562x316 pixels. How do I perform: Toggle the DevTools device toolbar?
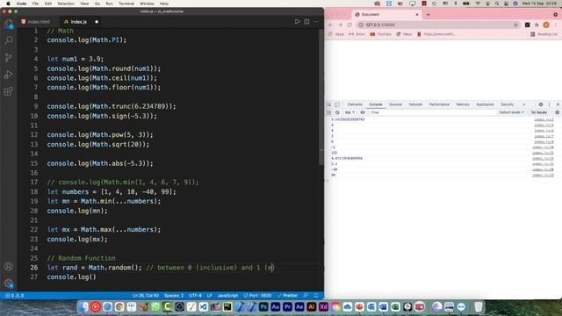[x=337, y=104]
